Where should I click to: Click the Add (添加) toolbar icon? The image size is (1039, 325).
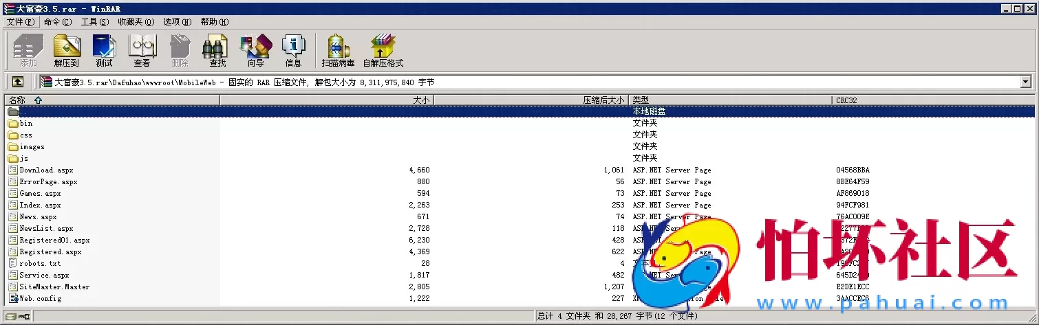pyautogui.click(x=28, y=50)
